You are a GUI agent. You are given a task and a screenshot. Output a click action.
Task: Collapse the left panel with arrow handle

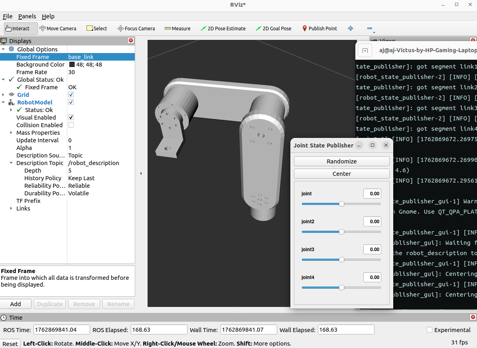tap(141, 173)
